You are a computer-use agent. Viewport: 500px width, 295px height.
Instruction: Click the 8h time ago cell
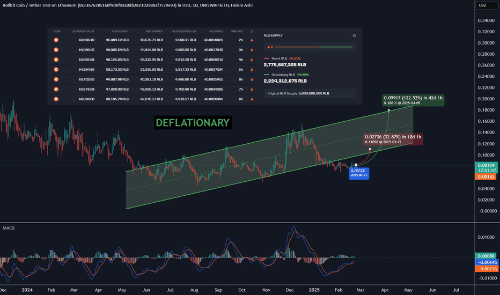241,99
